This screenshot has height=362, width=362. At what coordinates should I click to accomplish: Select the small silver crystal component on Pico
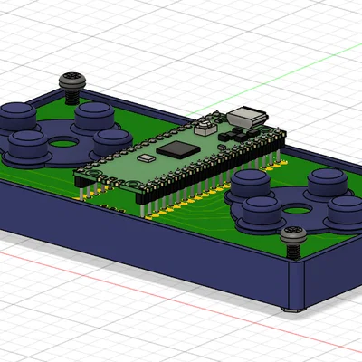pyautogui.click(x=146, y=157)
